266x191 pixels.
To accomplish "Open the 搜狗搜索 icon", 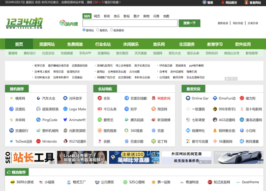I will pos(100,130).
